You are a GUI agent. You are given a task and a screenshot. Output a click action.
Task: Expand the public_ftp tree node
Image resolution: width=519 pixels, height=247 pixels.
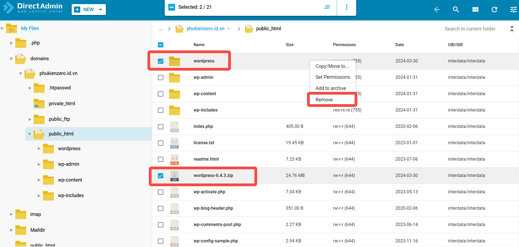[30, 119]
